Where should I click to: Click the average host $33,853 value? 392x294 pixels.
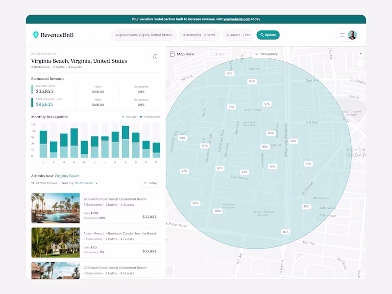pyautogui.click(x=45, y=91)
